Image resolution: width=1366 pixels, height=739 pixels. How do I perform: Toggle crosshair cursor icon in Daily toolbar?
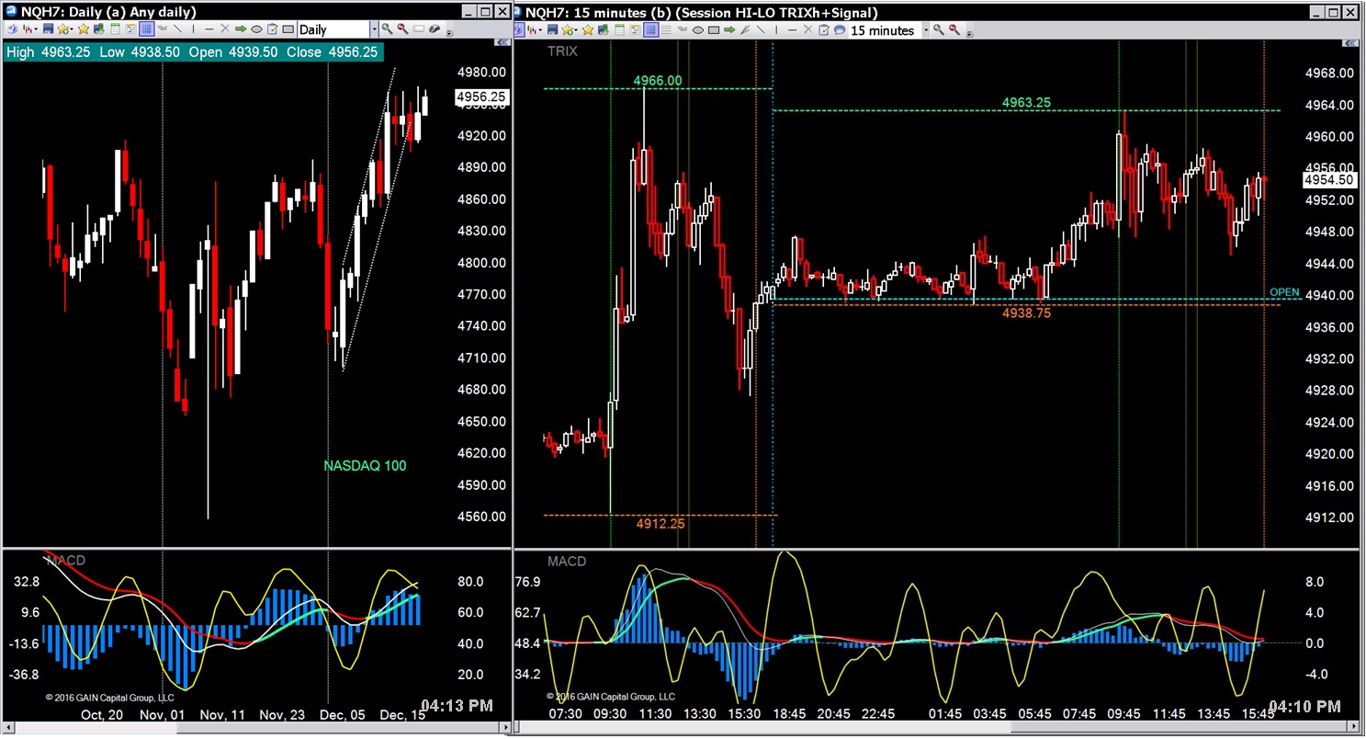[12, 29]
